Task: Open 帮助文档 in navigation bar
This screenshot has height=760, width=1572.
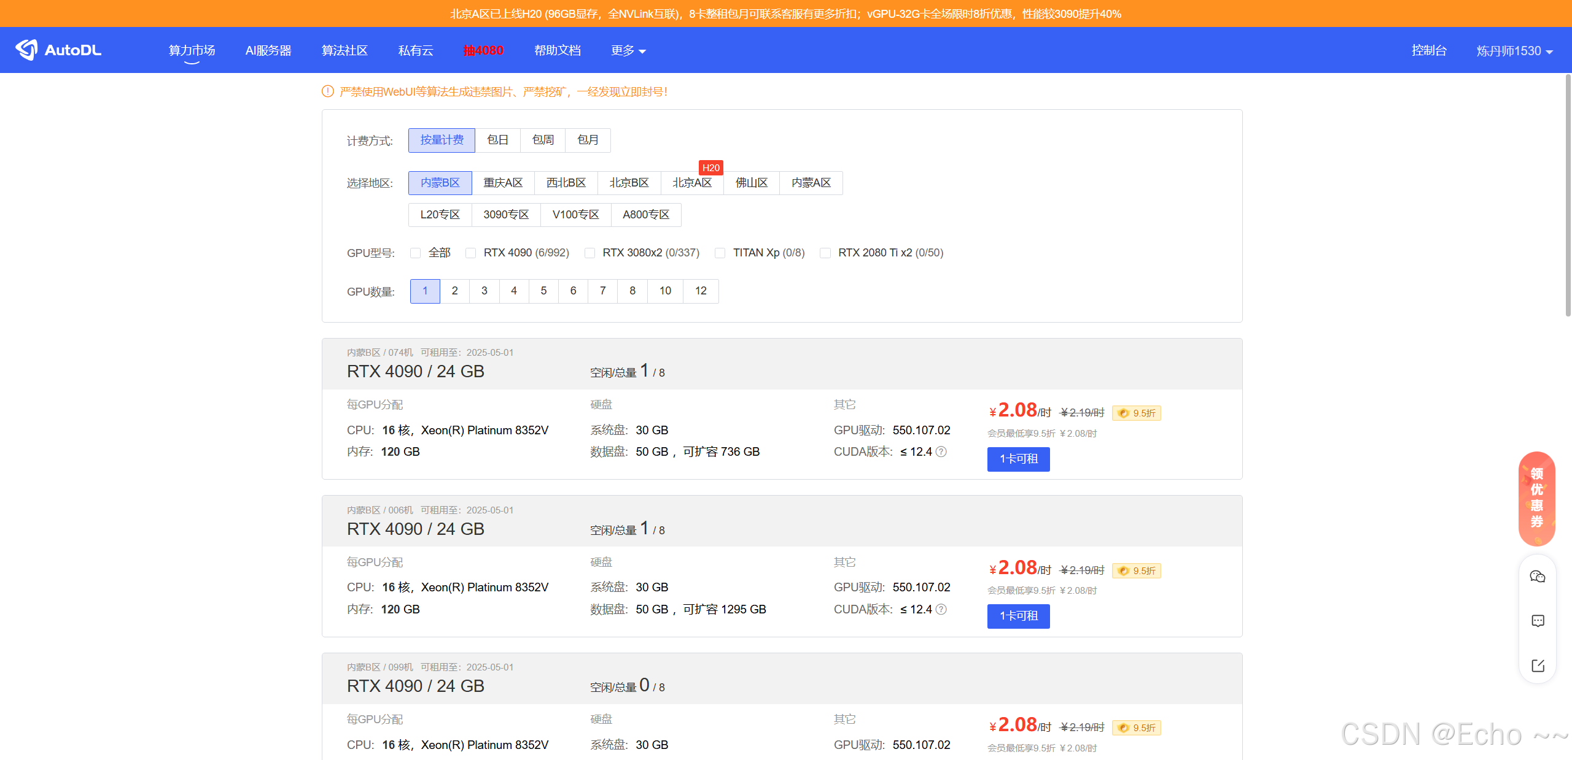Action: [x=557, y=50]
